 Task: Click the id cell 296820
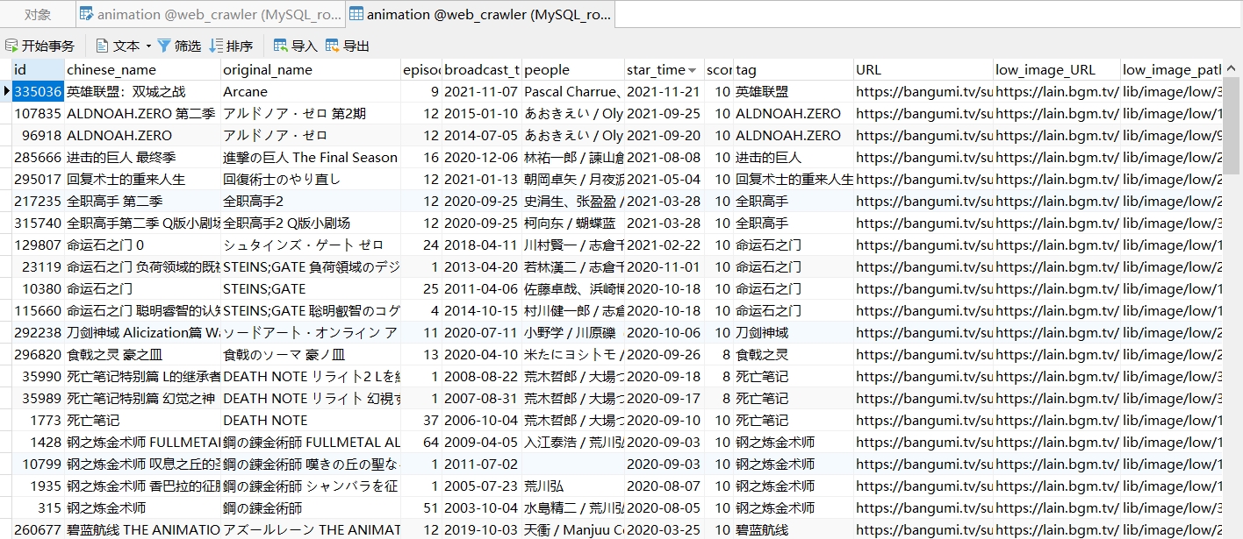[x=39, y=354]
